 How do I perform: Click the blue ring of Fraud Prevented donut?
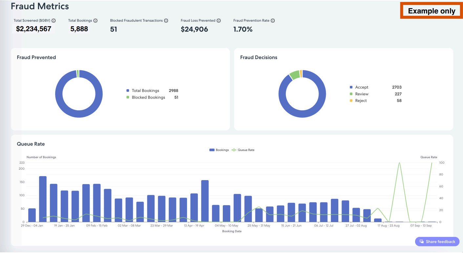pos(59,94)
